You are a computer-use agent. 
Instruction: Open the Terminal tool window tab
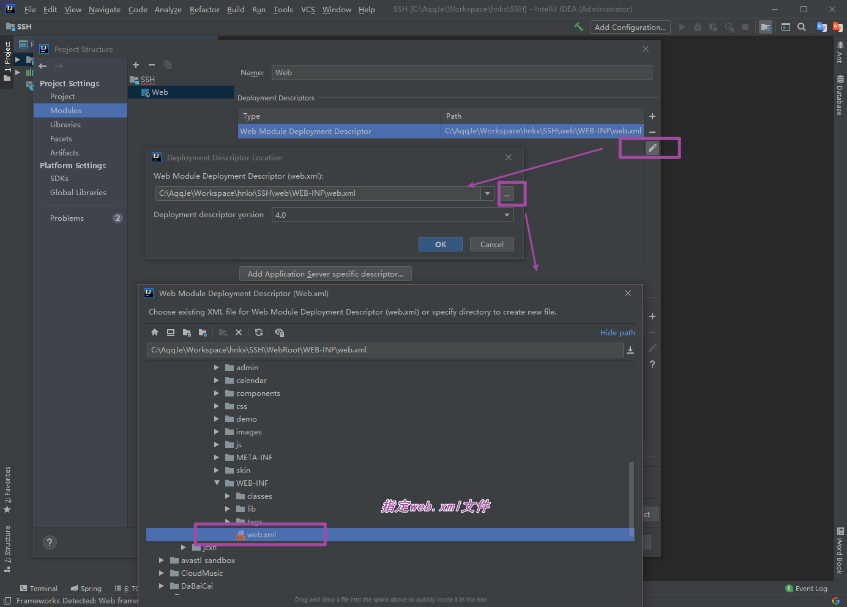pyautogui.click(x=39, y=589)
